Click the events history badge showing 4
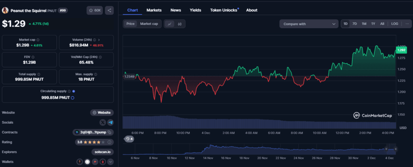 pyautogui.click(x=129, y=138)
